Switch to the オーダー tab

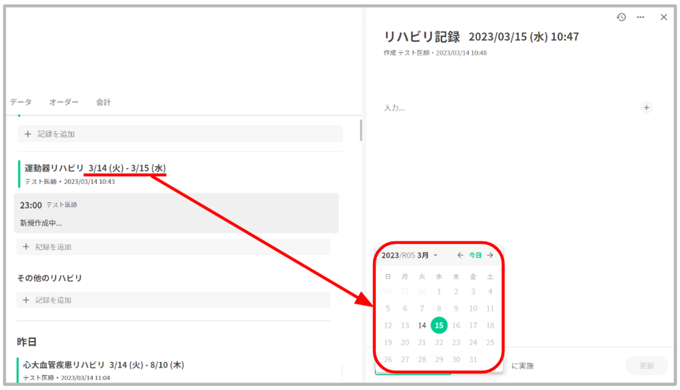(x=64, y=102)
